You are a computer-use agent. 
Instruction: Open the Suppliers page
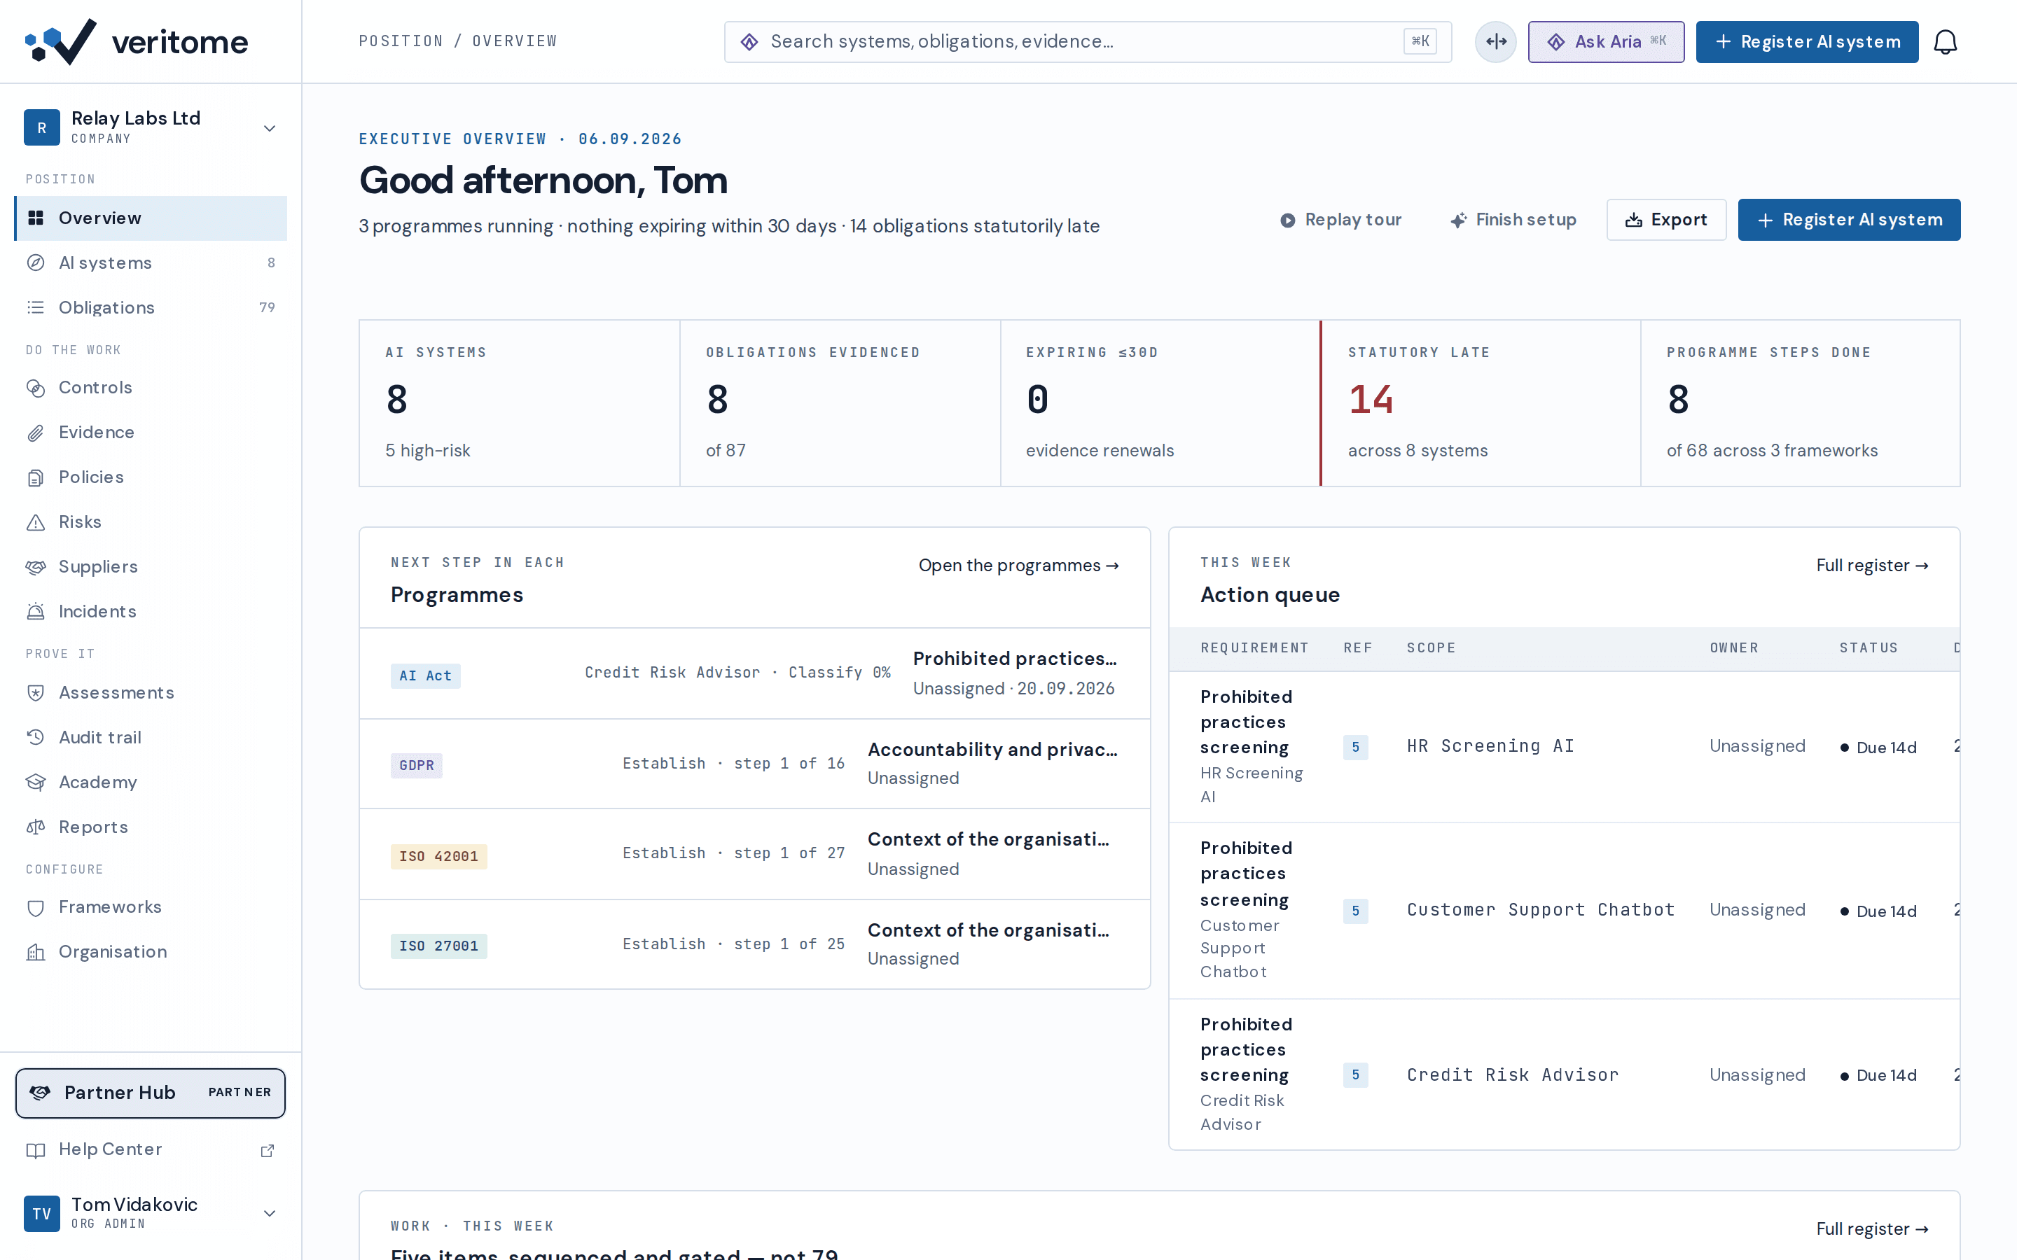pos(151,567)
